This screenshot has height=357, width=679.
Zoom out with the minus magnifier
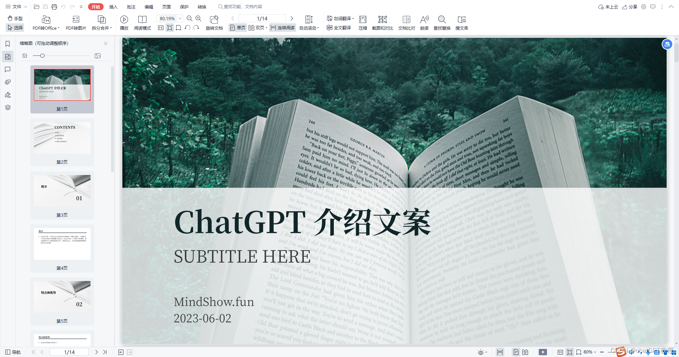click(190, 18)
